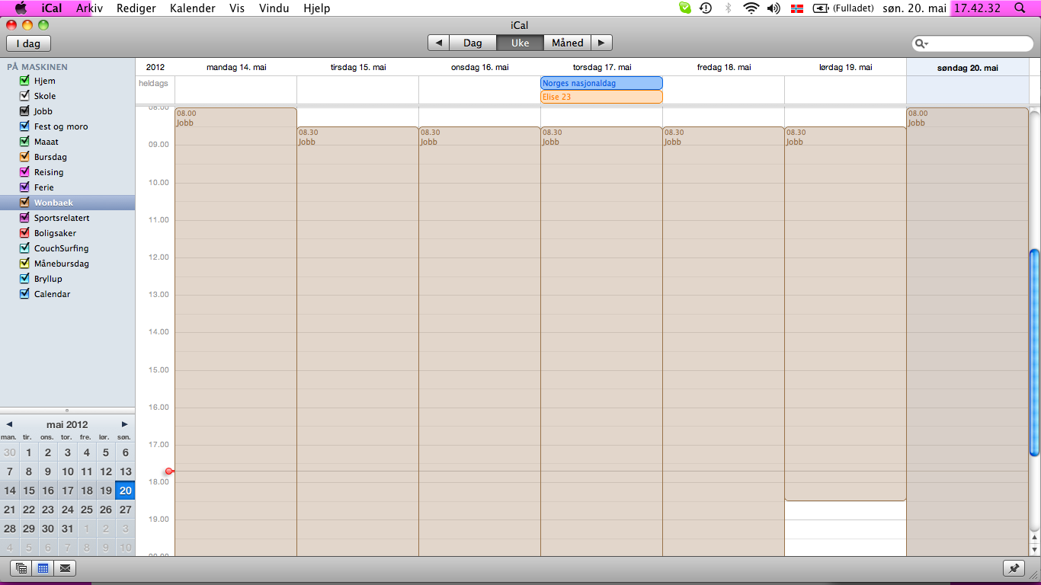
Task: Click the I dag button
Action: click(28, 43)
